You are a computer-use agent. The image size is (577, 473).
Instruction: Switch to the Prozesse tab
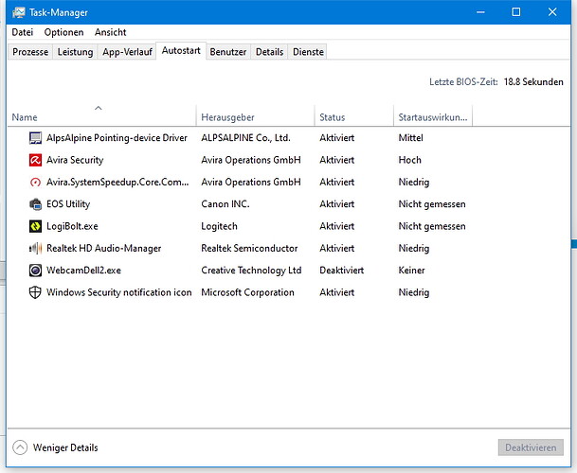click(x=30, y=52)
